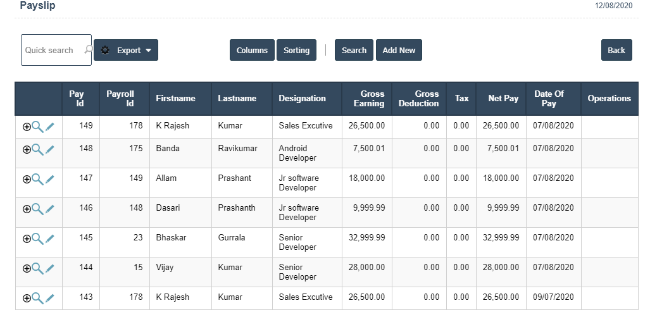Click the magnifier view icon for Pay Id 149
Viewport: 650px width, 310px height.
(37, 127)
